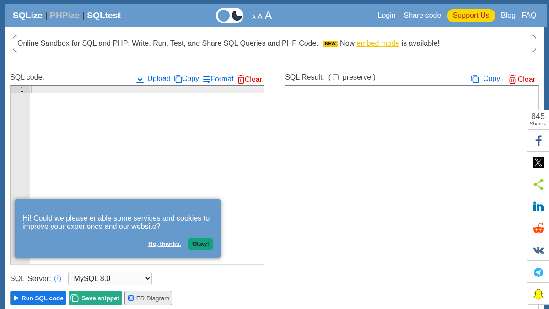The image size is (549, 309).
Task: Share page on LinkedIn
Action: 538,206
